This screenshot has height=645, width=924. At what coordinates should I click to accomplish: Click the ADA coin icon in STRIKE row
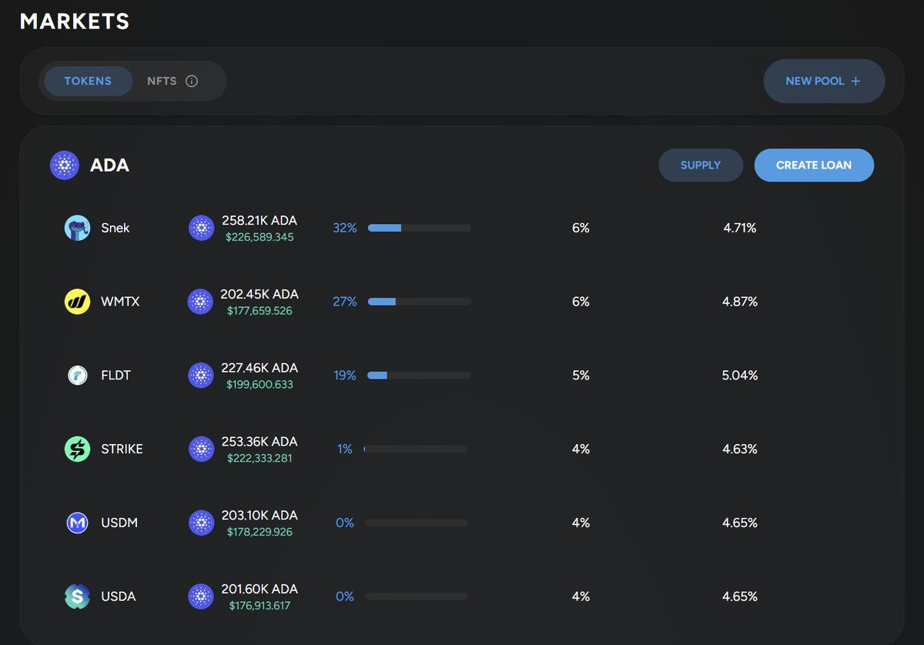[x=201, y=449]
